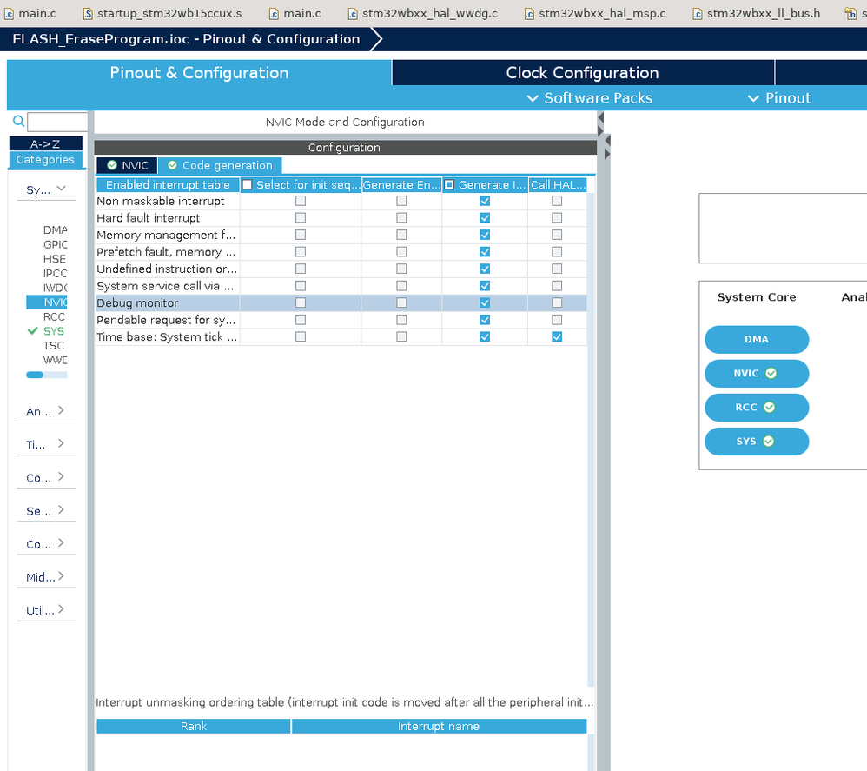The image size is (867, 771).
Task: Click the green check beside SYS in sidebar
Action: coord(33,331)
